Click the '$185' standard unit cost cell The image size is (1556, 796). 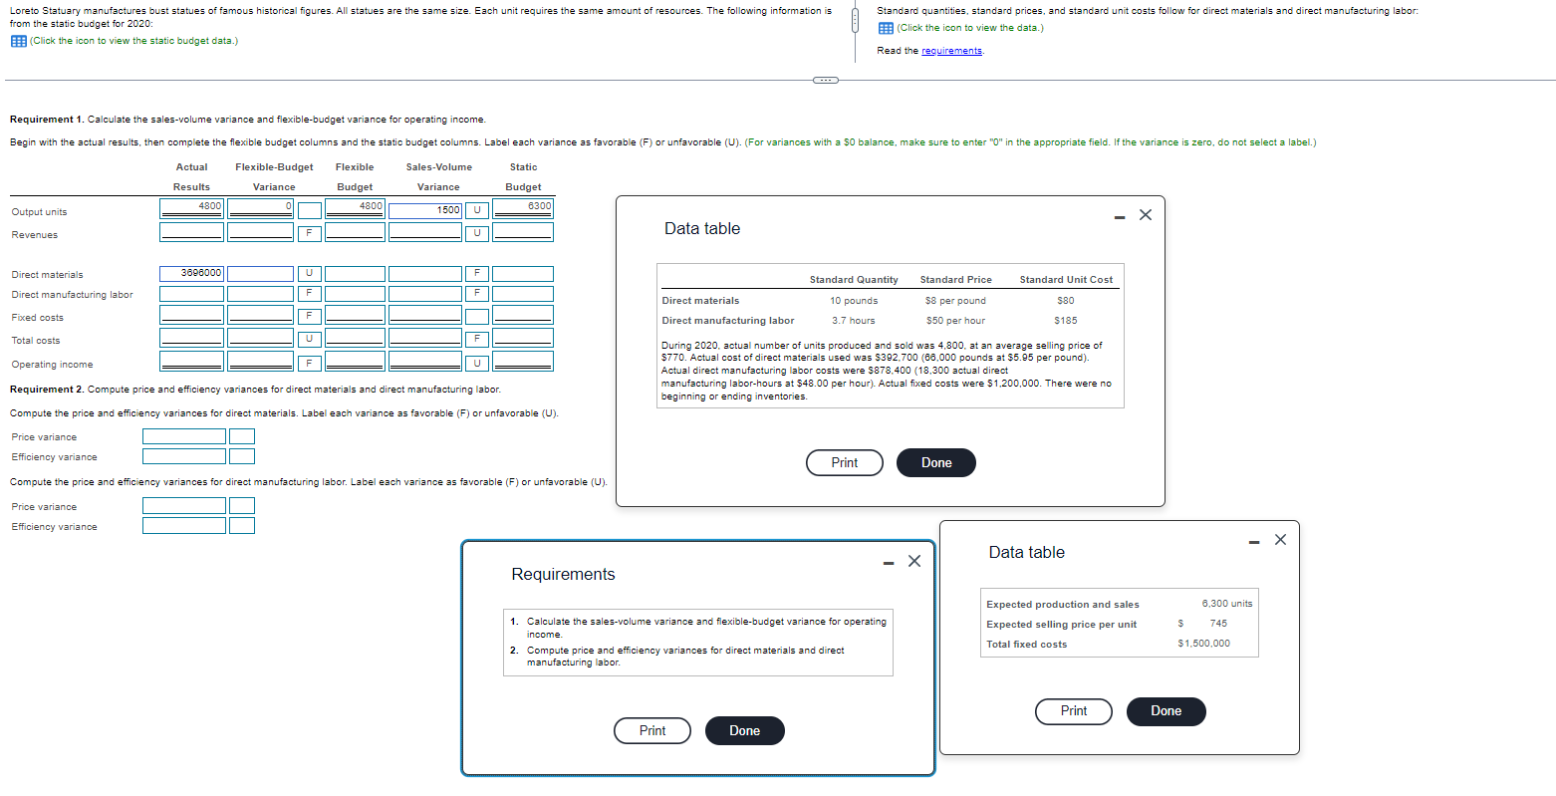tap(1065, 321)
